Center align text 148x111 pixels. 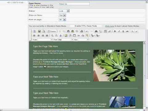coord(39,35)
